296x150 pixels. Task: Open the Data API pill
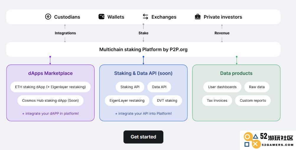pos(159,87)
